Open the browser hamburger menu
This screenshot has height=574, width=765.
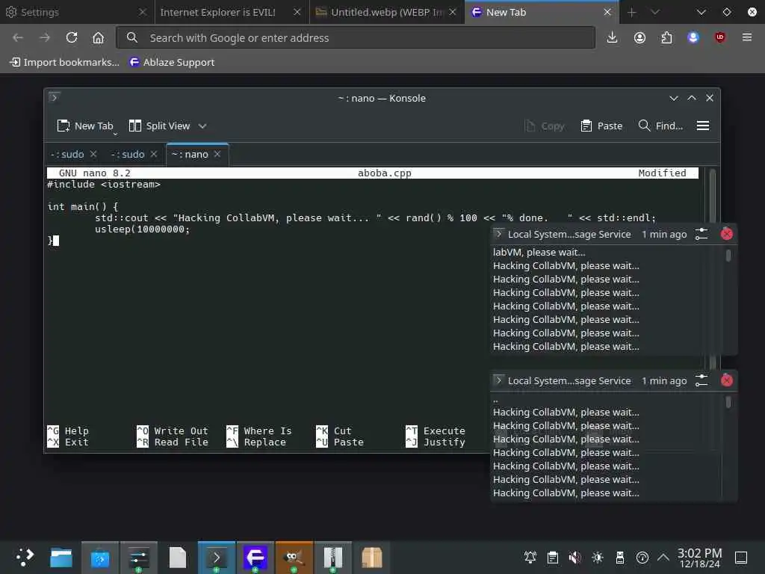point(747,37)
